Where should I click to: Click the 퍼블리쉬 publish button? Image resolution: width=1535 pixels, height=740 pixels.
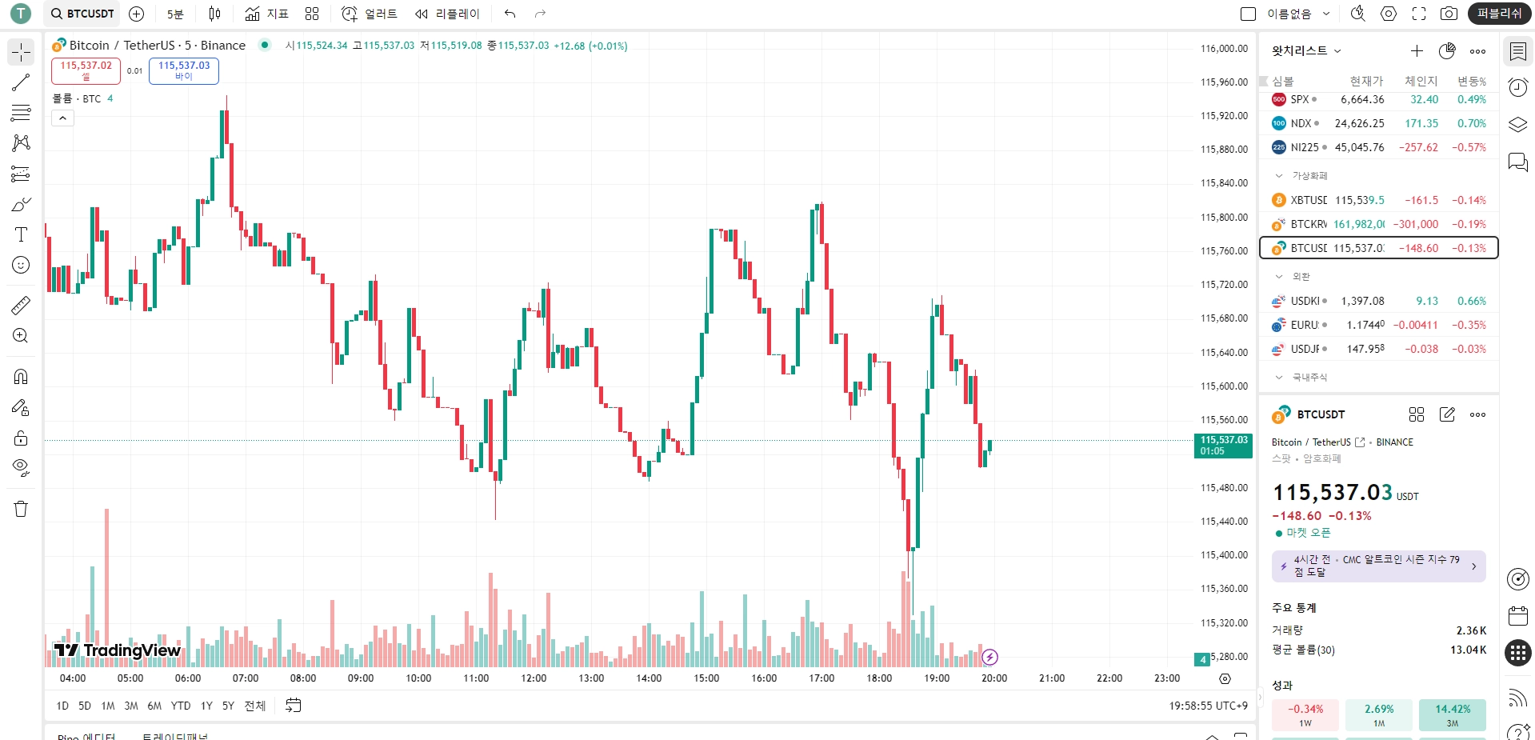click(x=1498, y=14)
